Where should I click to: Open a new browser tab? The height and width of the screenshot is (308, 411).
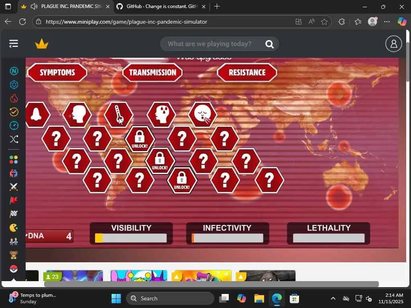[x=217, y=6]
